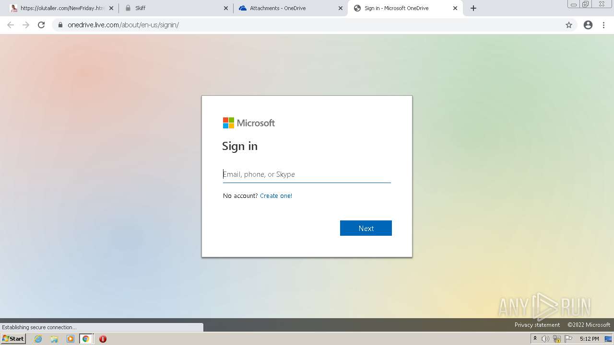This screenshot has height=345, width=614.
Task: Show hidden tray icons arrow
Action: (535, 339)
